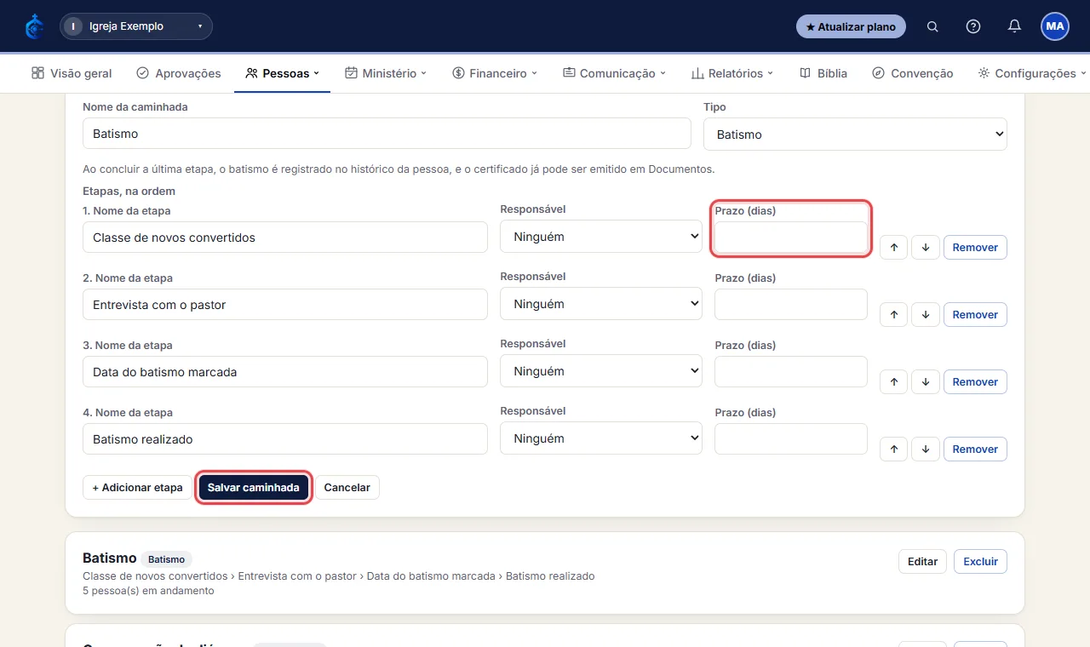1090x647 pixels.
Task: Expand the Financeiro menu
Action: (x=495, y=73)
